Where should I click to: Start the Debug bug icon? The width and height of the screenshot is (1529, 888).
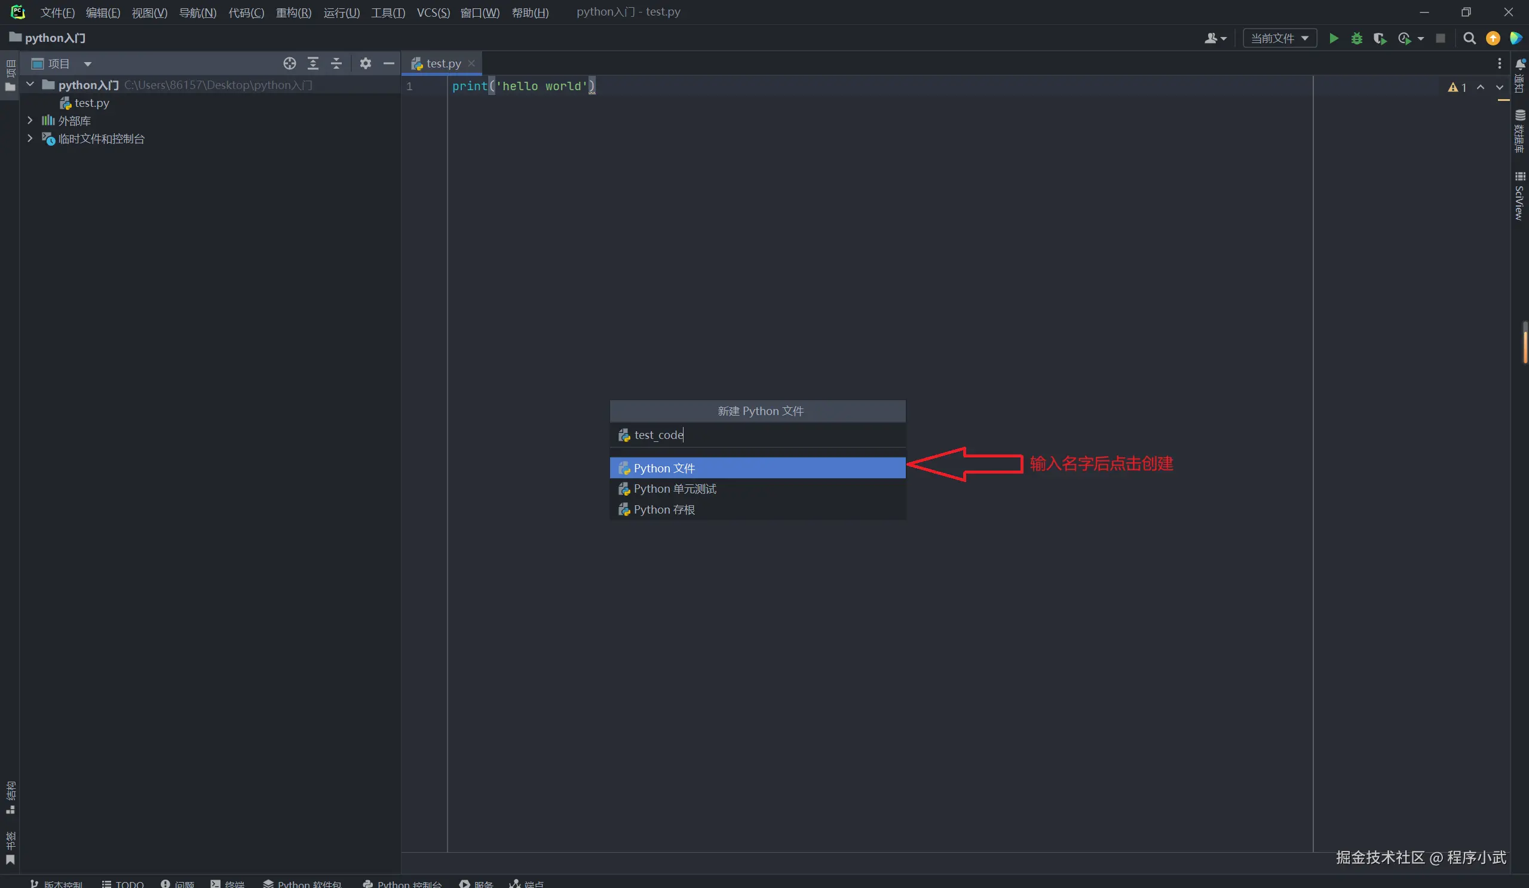click(x=1357, y=38)
